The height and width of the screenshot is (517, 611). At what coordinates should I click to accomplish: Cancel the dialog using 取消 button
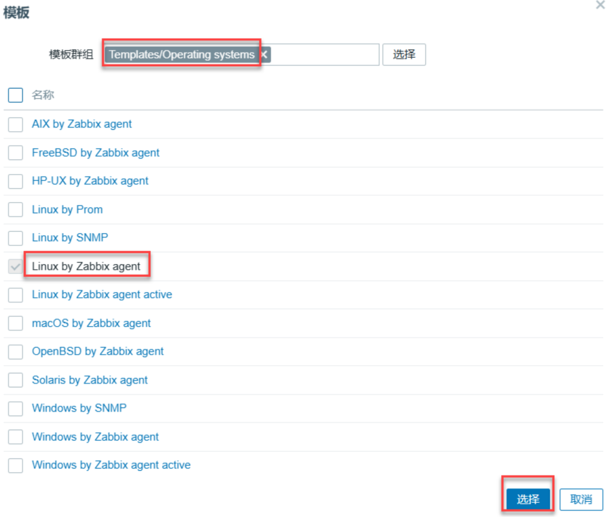(x=581, y=499)
